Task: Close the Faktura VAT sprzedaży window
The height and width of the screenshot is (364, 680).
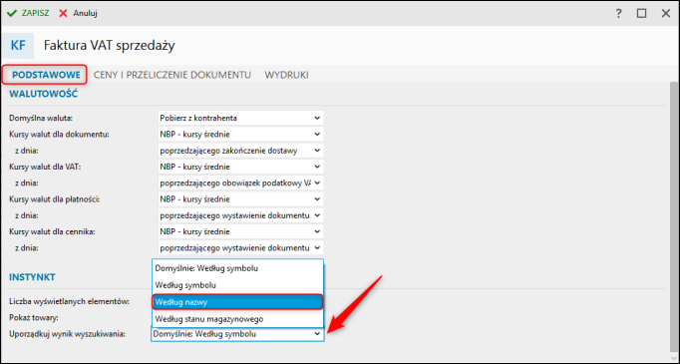Action: (666, 13)
